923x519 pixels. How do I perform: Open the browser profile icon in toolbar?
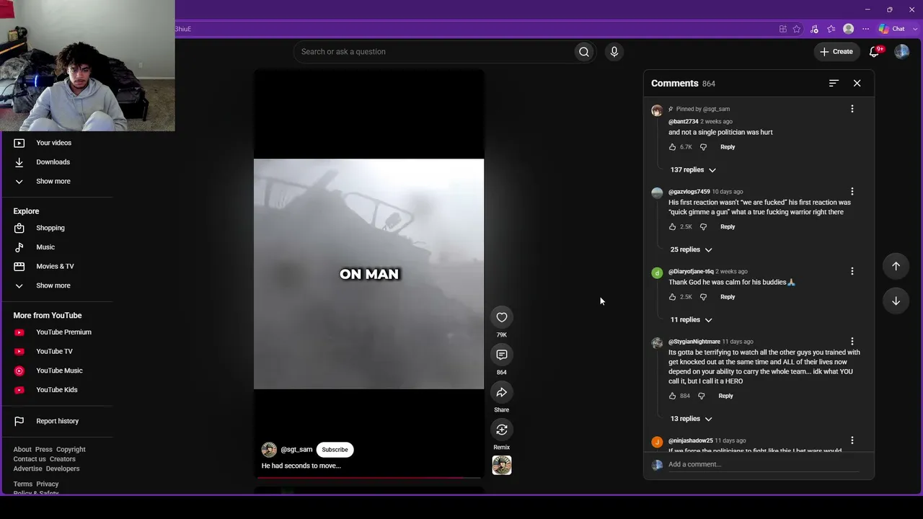[849, 29]
